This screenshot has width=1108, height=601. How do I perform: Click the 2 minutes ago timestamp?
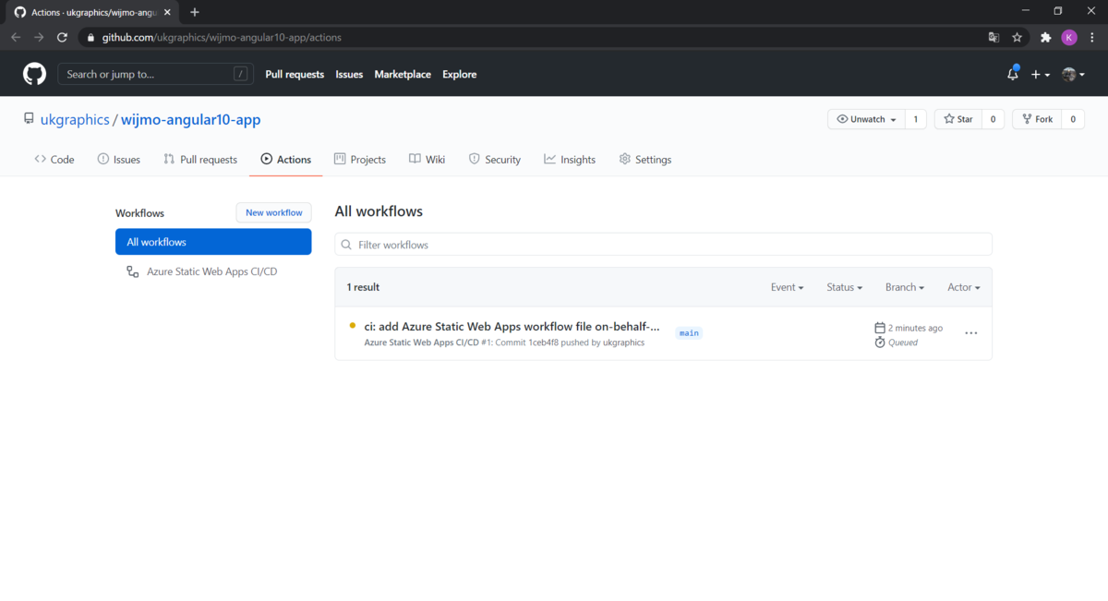pyautogui.click(x=915, y=328)
